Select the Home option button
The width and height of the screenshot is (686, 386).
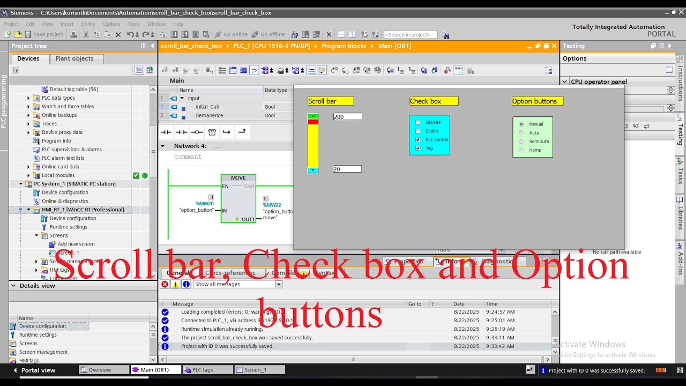(521, 150)
